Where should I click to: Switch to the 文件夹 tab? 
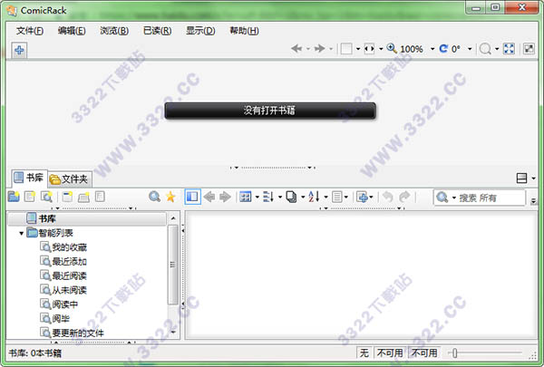tap(70, 179)
